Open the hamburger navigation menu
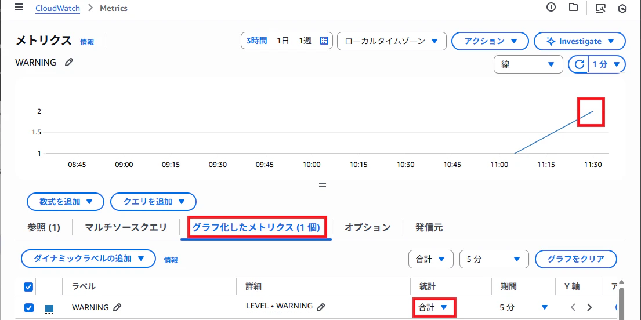This screenshot has width=641, height=320. pyautogui.click(x=19, y=8)
